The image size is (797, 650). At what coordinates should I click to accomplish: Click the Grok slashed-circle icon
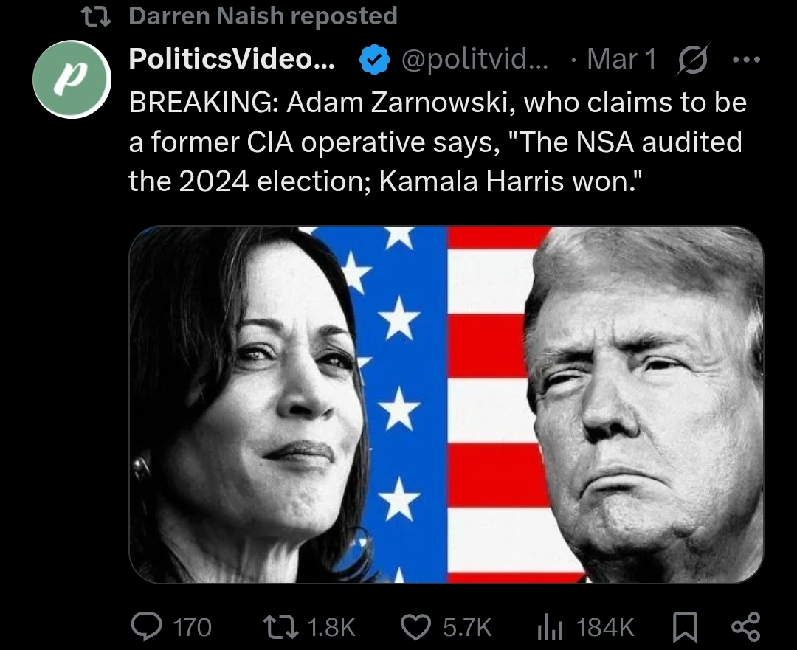[692, 60]
